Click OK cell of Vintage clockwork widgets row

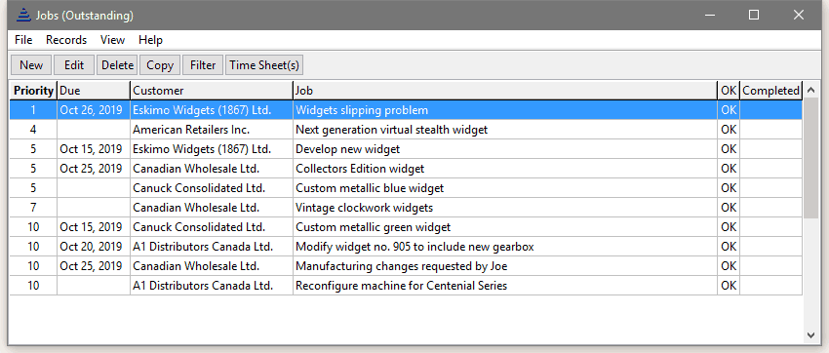(729, 208)
